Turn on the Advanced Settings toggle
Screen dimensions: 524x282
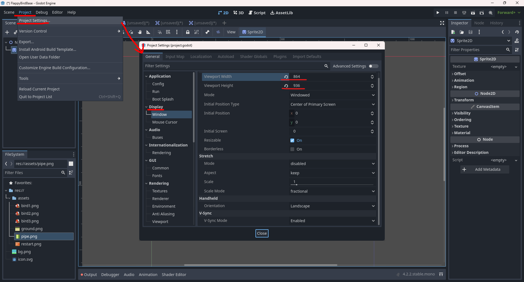click(373, 66)
